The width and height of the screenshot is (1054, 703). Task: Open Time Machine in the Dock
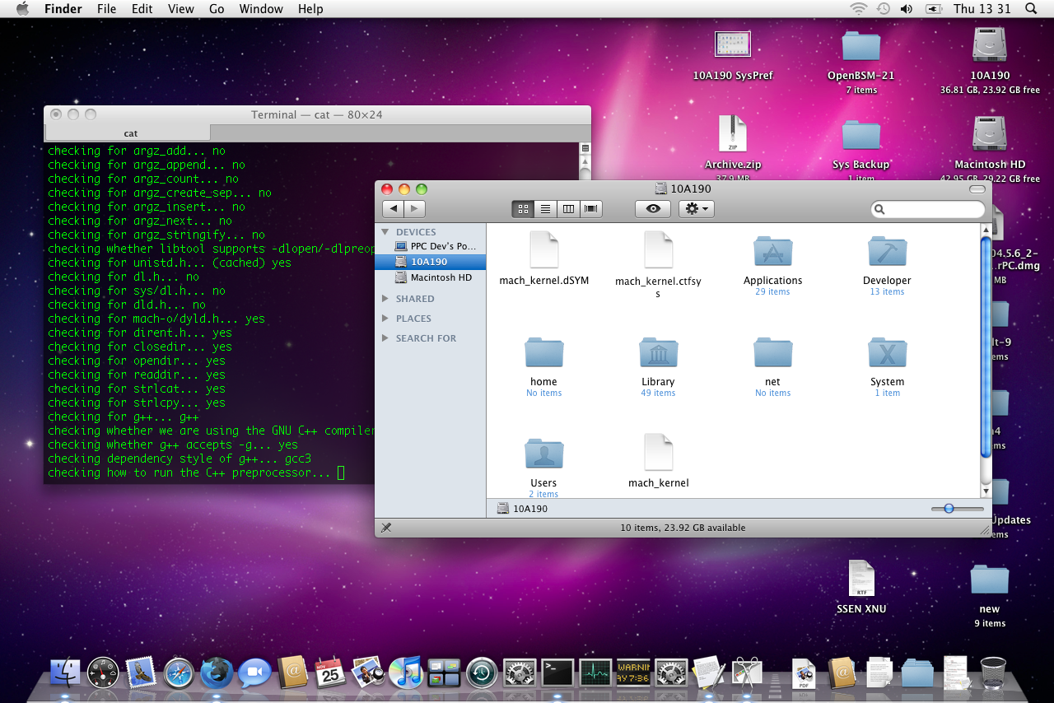(x=482, y=673)
